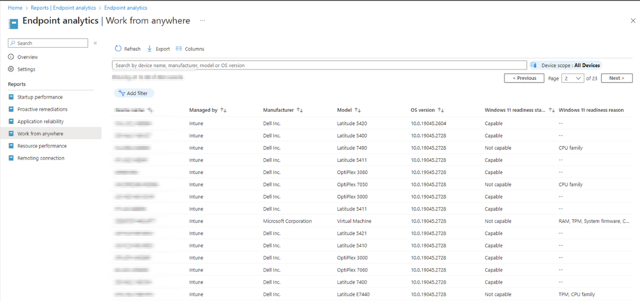
Task: Click Microsoft Corporation manufacturer cell
Action: [288, 221]
